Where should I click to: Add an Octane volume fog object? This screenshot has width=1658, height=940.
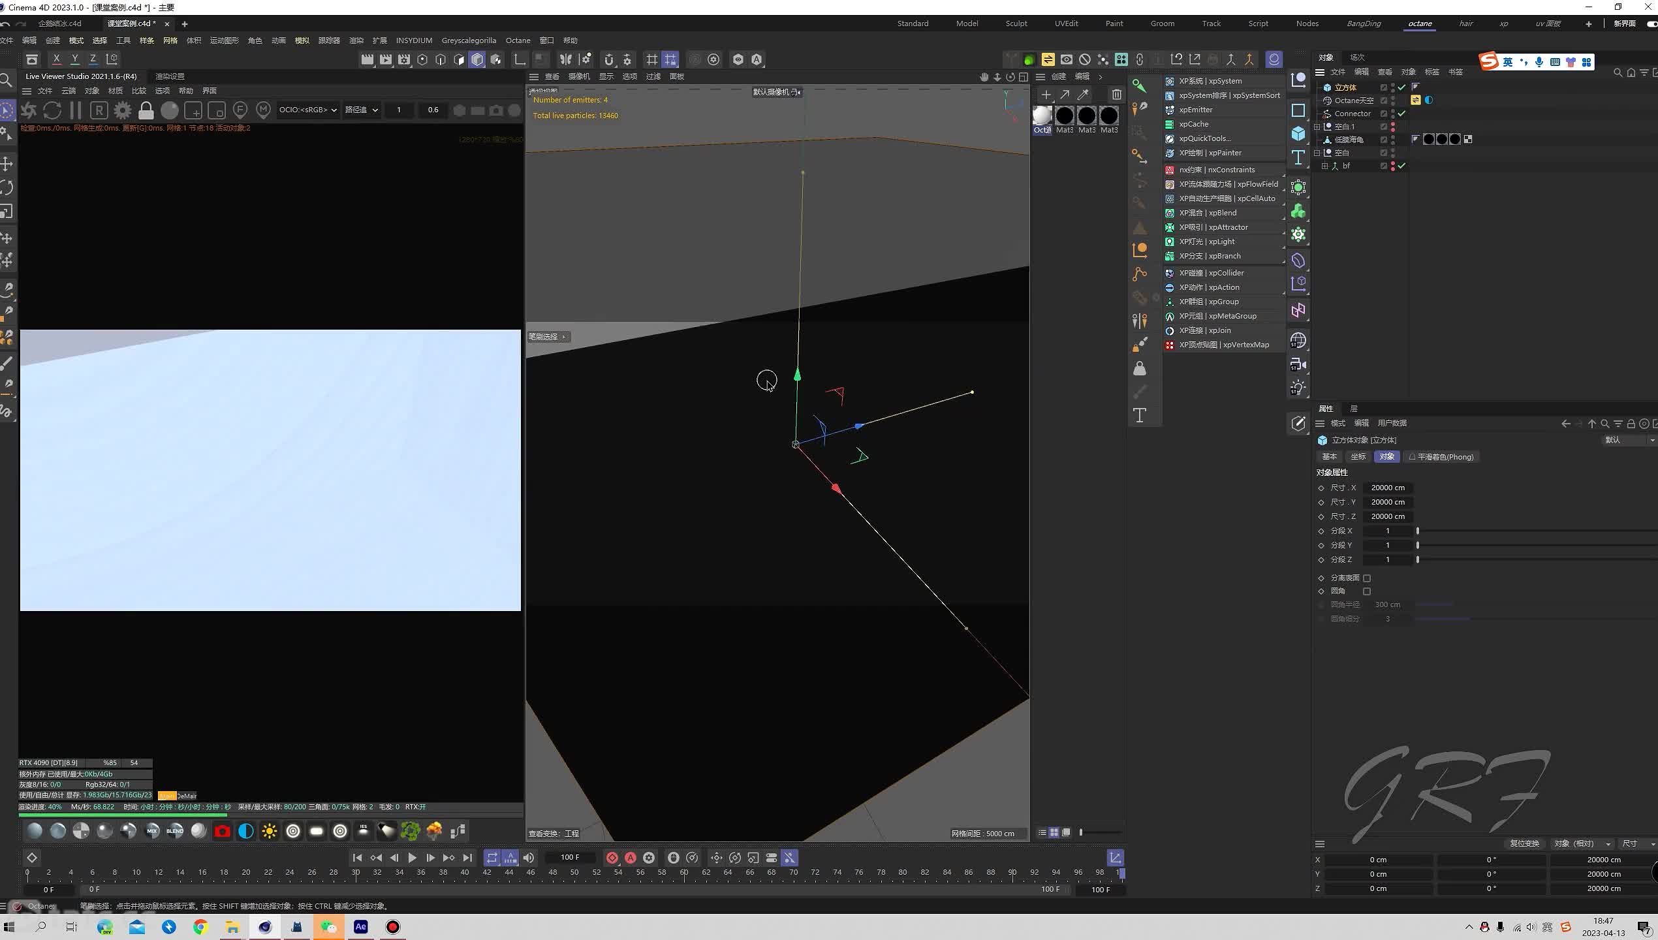[434, 831]
